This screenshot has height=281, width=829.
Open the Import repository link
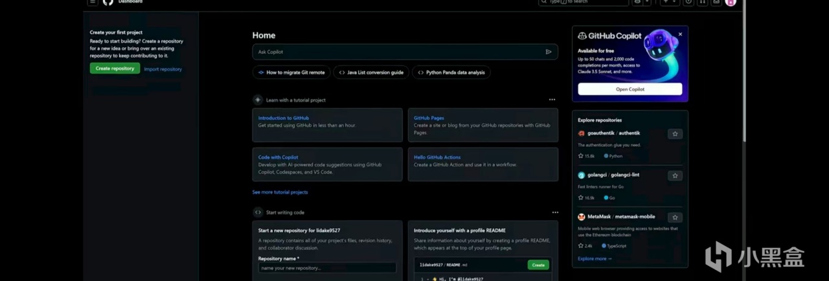pos(163,69)
